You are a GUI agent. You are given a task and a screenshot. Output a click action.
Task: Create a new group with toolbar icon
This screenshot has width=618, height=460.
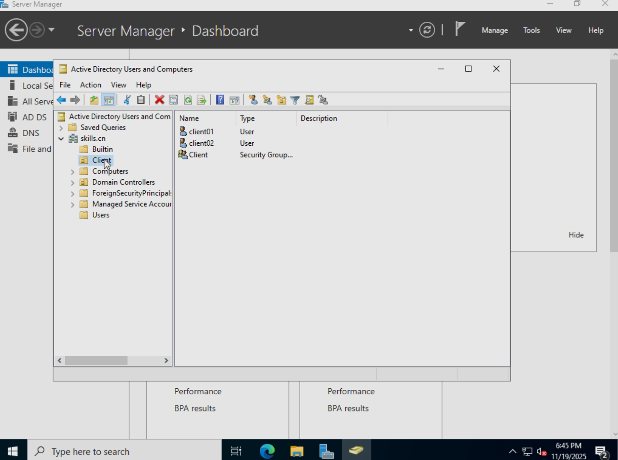[x=267, y=100]
